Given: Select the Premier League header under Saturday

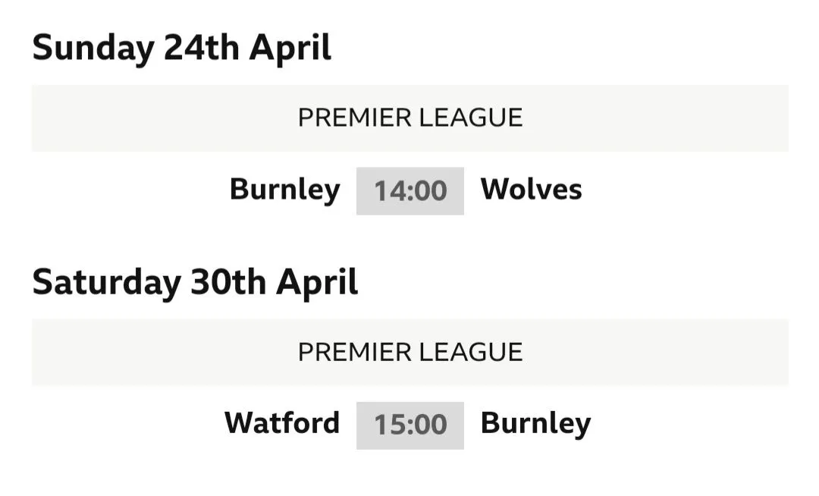Looking at the screenshot, I should click(x=409, y=352).
